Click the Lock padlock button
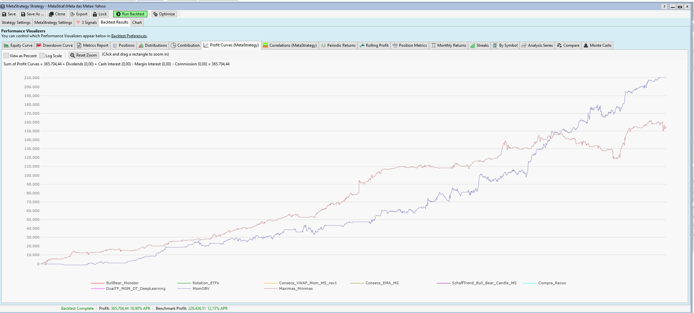The width and height of the screenshot is (694, 313). 95,14
